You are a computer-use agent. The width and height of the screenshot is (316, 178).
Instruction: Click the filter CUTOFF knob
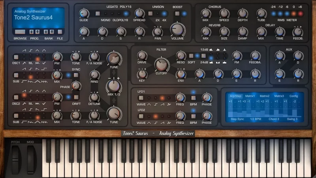coord(161,64)
